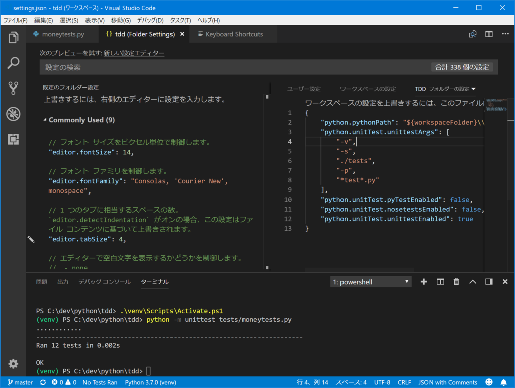Open the ファイル(F) menu
The image size is (515, 388).
click(15, 20)
